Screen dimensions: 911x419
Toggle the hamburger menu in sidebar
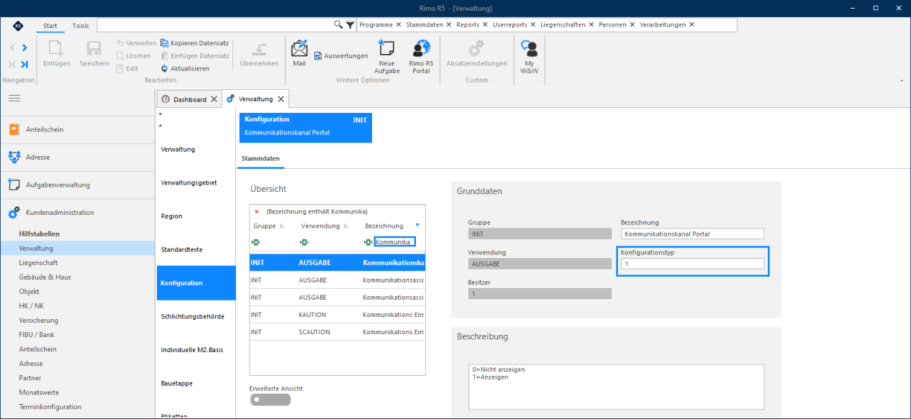[14, 98]
